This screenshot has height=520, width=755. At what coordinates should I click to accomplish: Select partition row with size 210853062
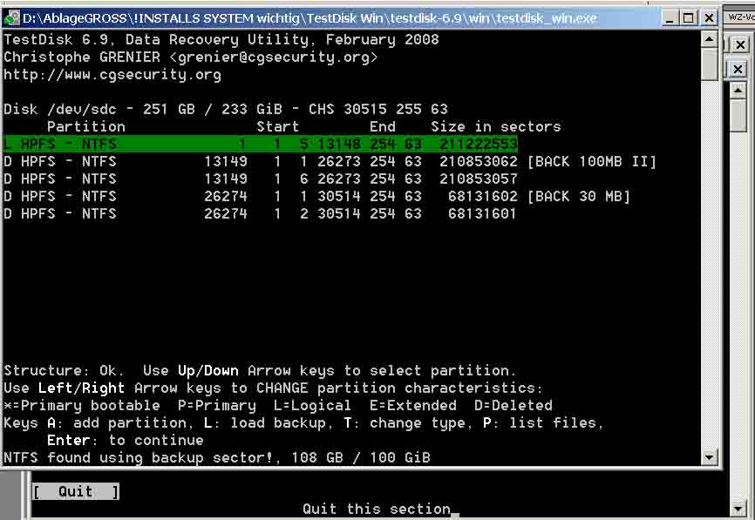pos(330,161)
